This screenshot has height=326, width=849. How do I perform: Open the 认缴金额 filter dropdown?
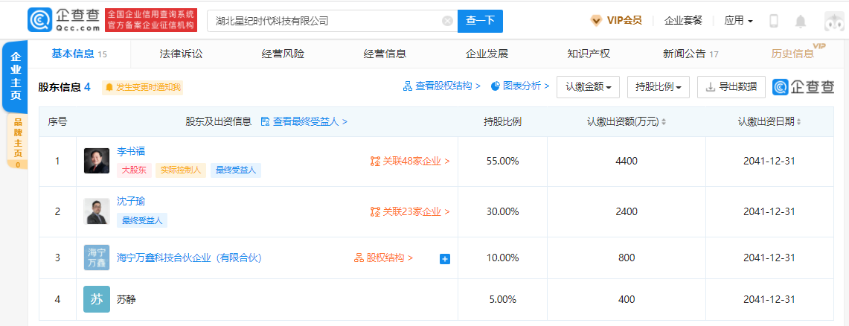point(588,86)
